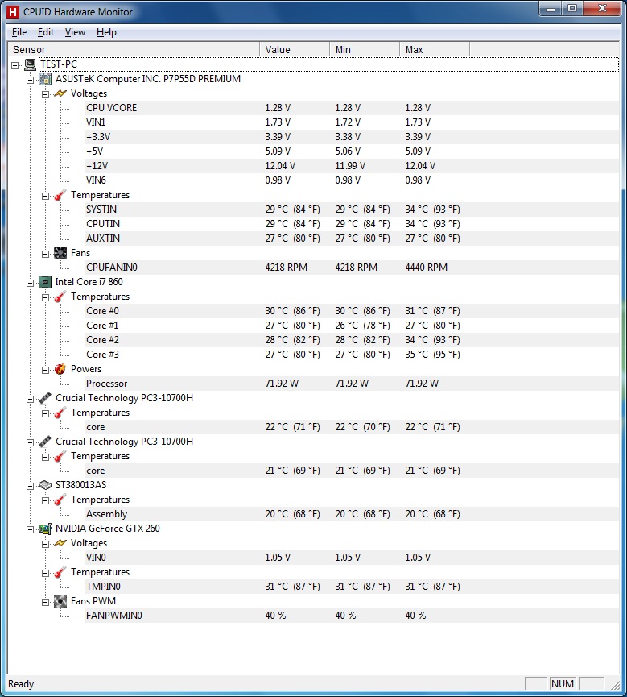Collapse the motherboard Voltages group
The image size is (627, 697).
(x=45, y=94)
